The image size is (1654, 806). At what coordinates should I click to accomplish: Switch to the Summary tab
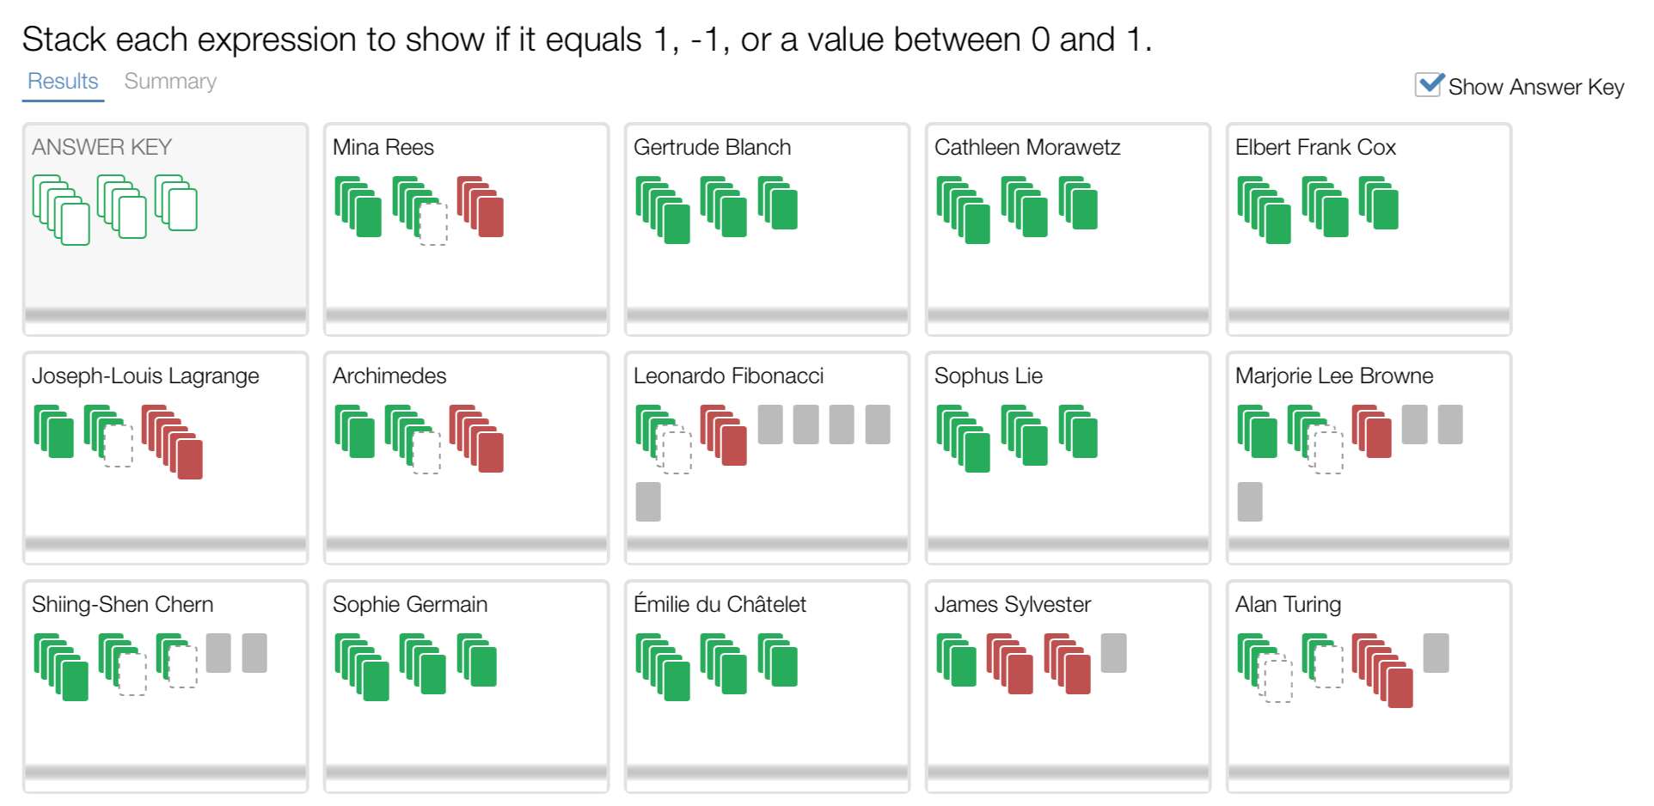(170, 82)
